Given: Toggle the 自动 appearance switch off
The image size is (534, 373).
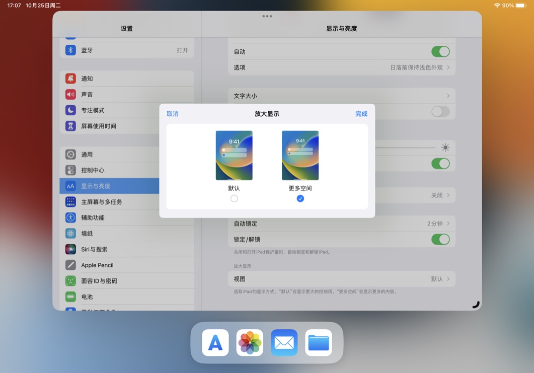Looking at the screenshot, I should [440, 51].
